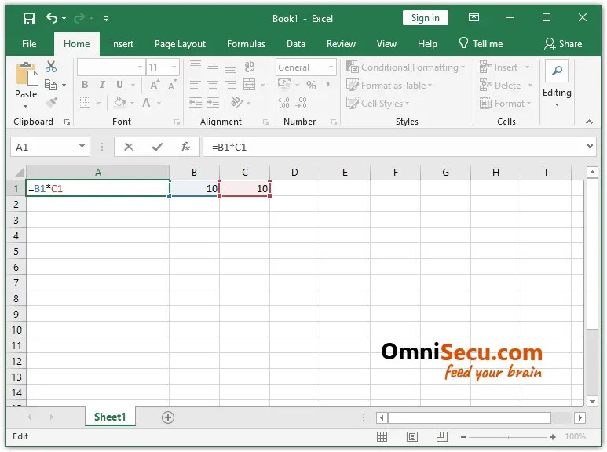Toggle Underline formatting
Viewport: 607px width, 452px height.
pos(119,85)
